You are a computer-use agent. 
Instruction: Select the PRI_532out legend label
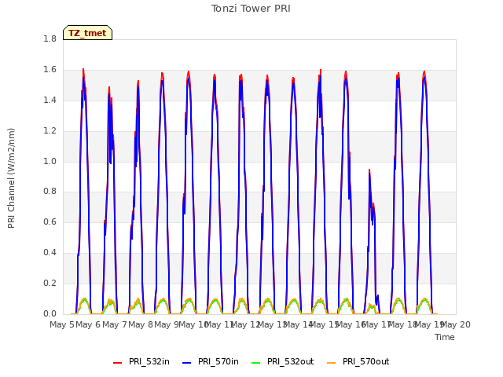[290, 361]
